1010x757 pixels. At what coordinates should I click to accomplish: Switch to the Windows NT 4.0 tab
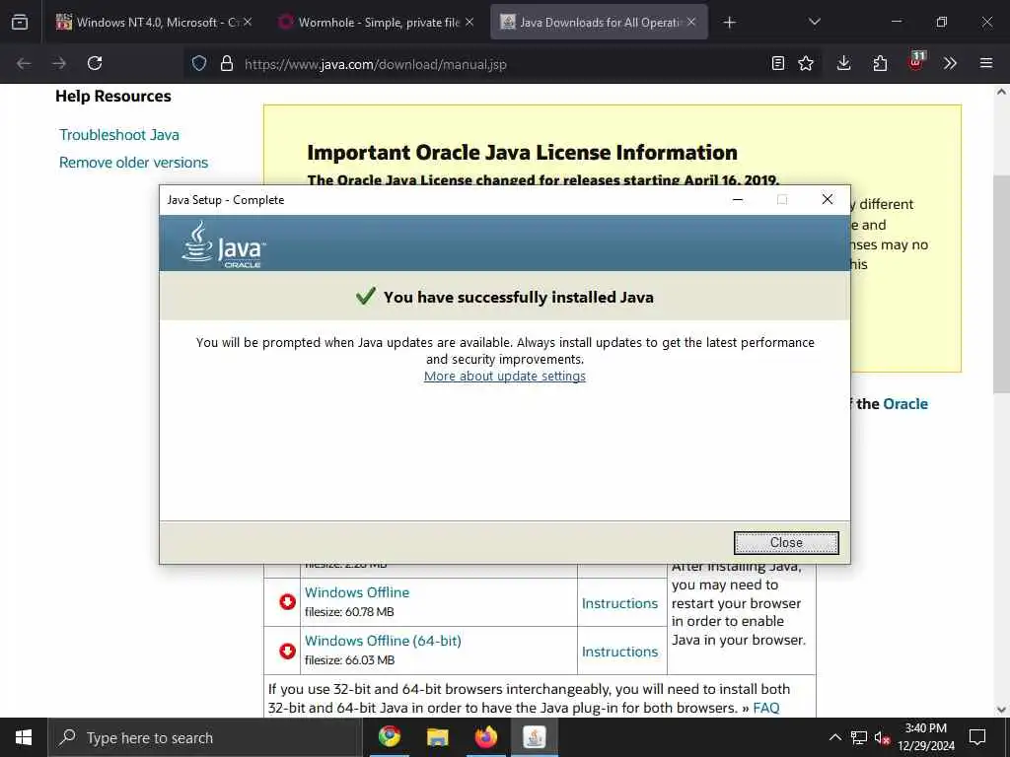click(153, 22)
